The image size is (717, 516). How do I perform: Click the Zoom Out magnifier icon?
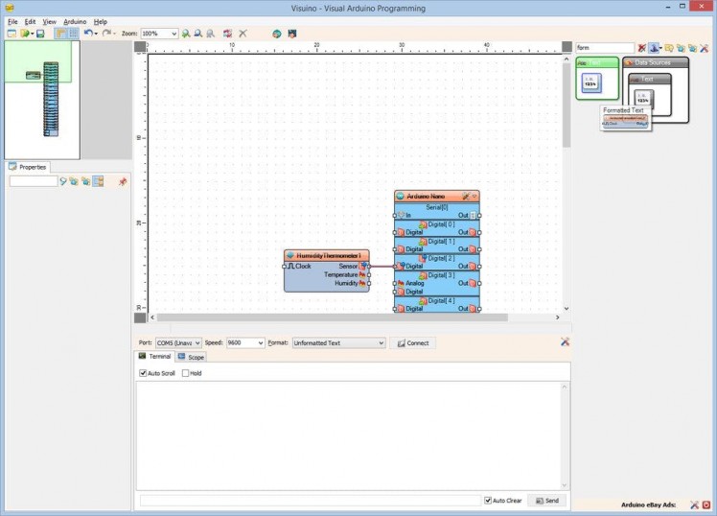[x=197, y=34]
